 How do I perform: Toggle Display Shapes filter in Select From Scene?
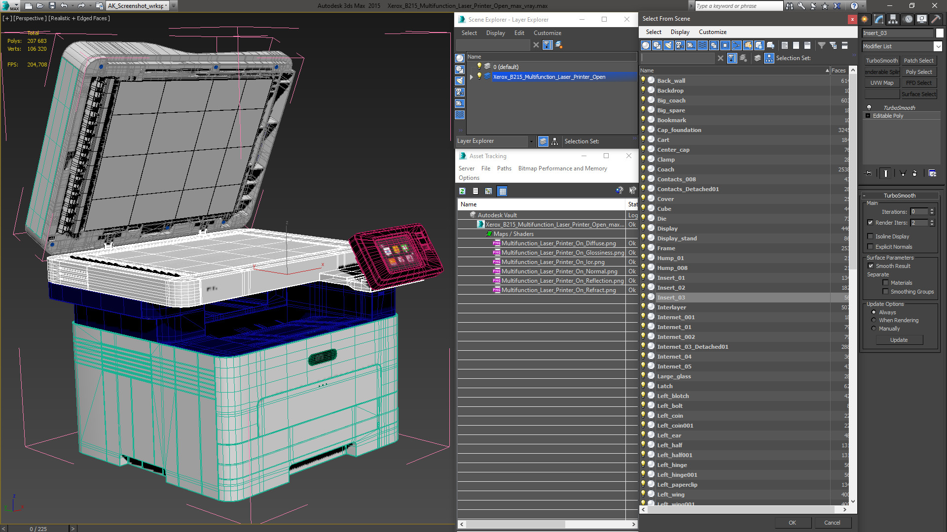pos(657,45)
